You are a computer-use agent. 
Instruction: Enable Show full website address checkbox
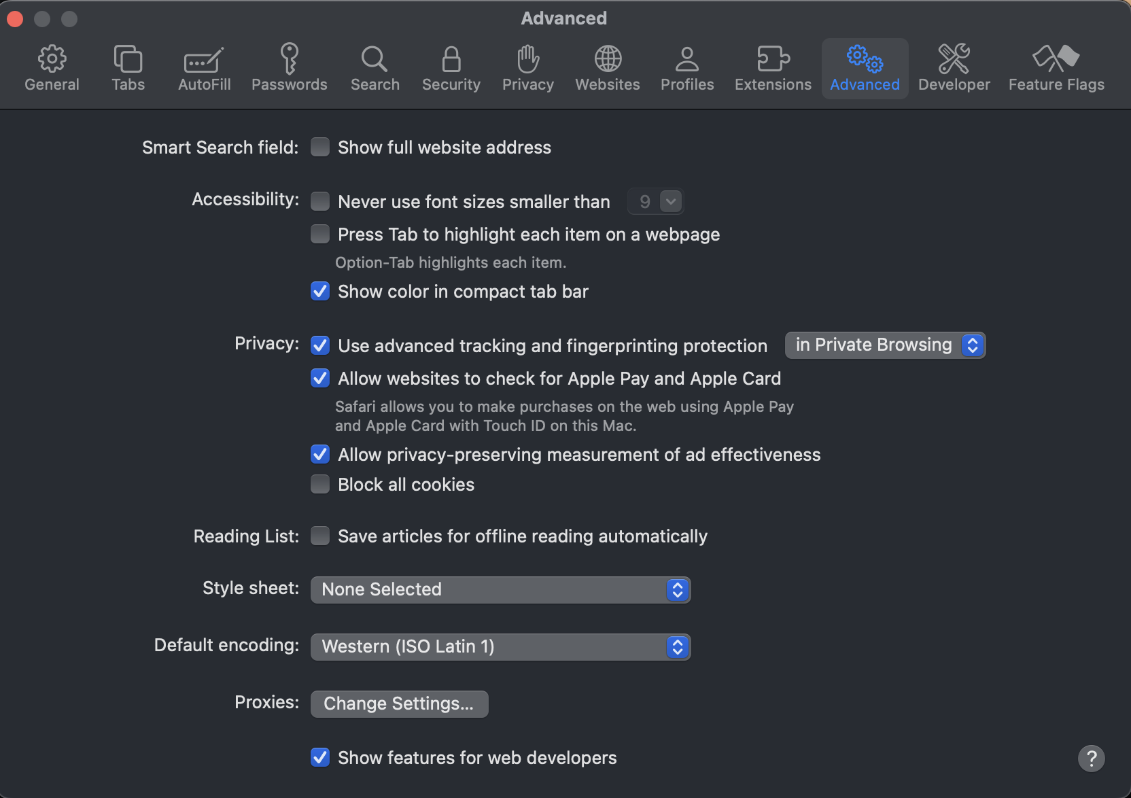pyautogui.click(x=320, y=148)
